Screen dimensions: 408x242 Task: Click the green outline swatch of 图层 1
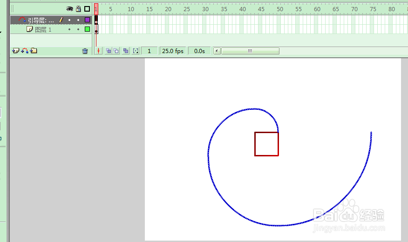coord(88,29)
